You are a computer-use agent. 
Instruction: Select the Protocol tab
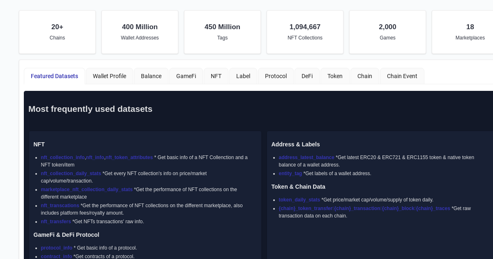pos(276,76)
